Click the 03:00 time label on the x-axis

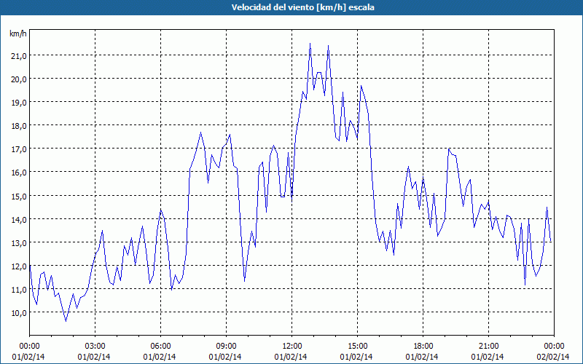pos(95,347)
